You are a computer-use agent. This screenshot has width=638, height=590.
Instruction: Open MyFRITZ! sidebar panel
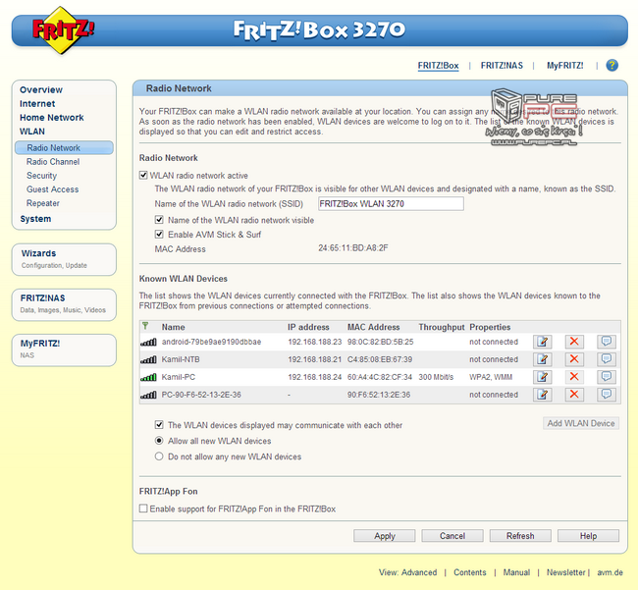(64, 349)
